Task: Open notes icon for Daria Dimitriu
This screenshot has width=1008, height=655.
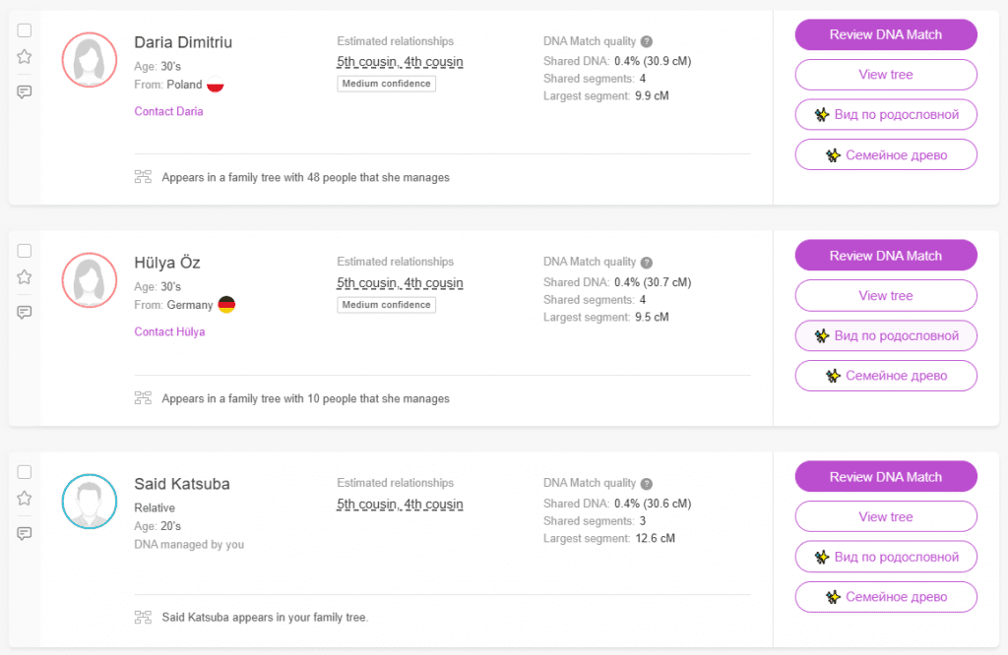Action: point(25,91)
